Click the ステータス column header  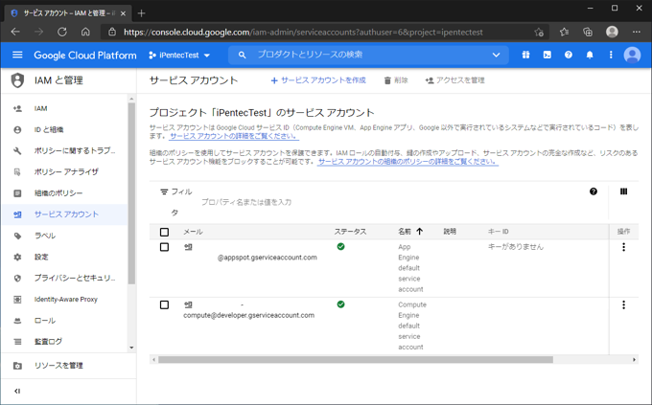[x=350, y=232]
